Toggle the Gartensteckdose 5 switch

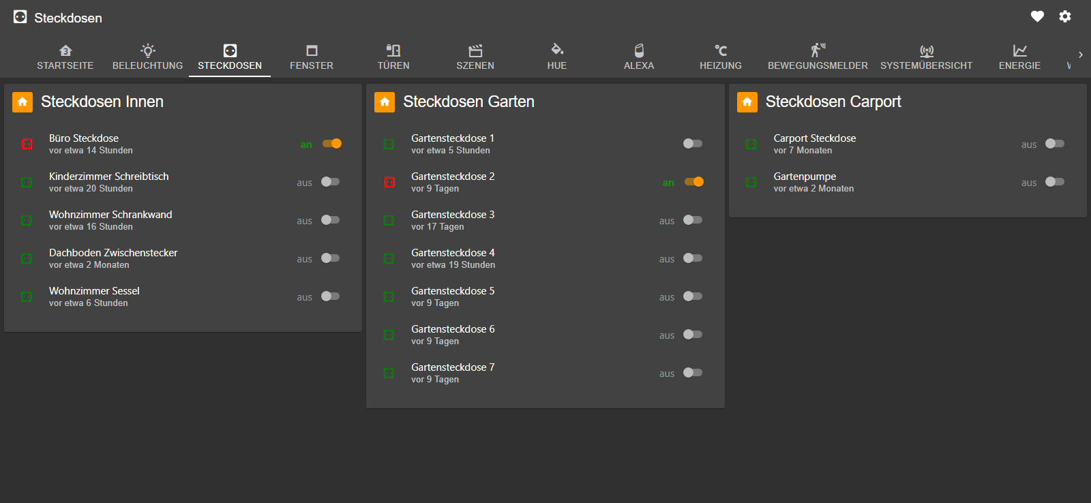[x=693, y=296]
